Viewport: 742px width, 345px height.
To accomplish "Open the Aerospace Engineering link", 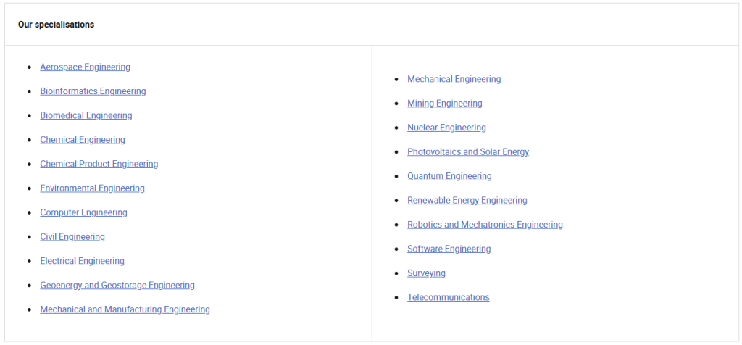I will click(x=85, y=67).
